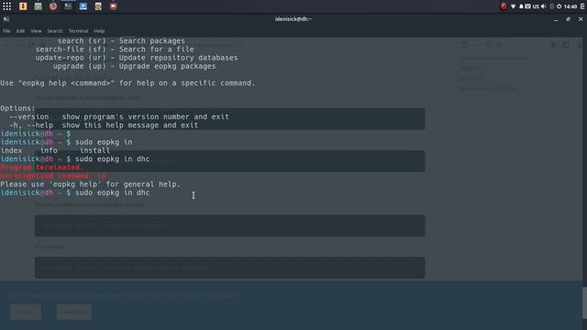The height and width of the screenshot is (330, 587).
Task: Open the Help menu
Action: [x=99, y=31]
